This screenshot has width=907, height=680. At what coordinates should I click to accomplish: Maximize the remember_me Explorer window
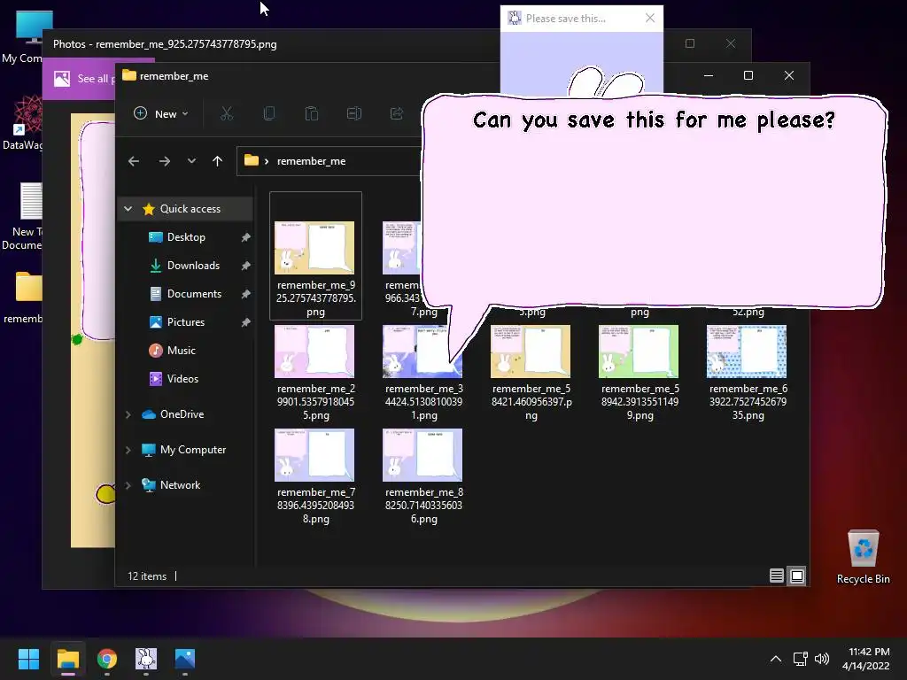click(x=748, y=75)
